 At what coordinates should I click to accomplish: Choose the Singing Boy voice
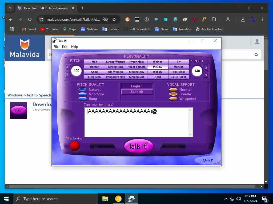136,72
